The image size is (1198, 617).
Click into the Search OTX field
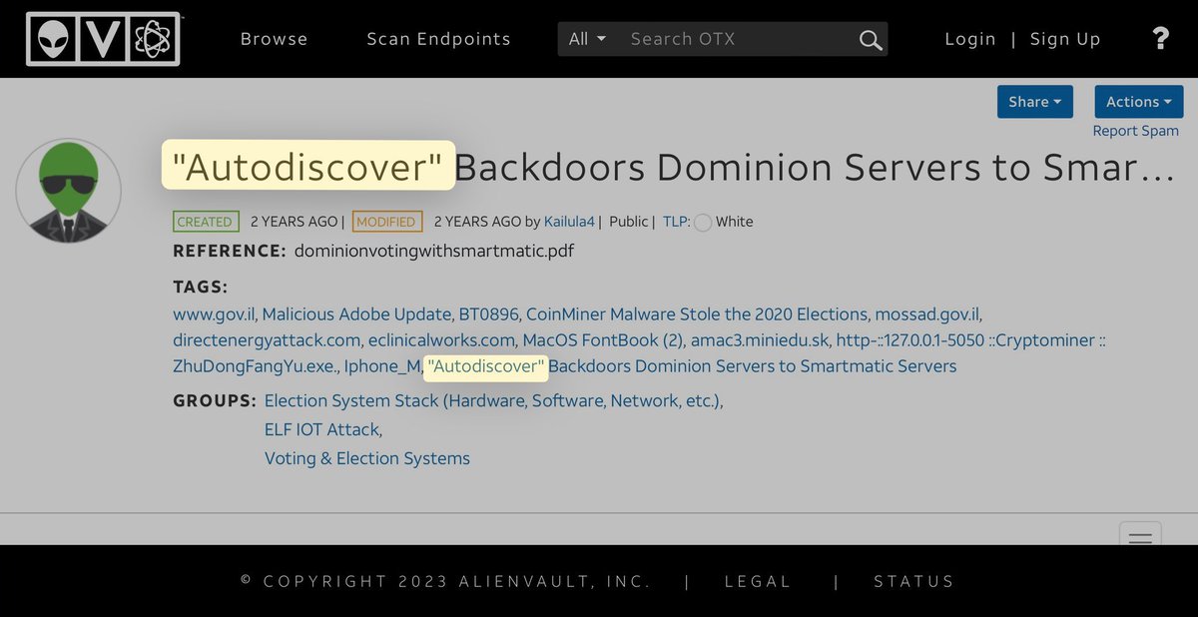[x=739, y=39]
